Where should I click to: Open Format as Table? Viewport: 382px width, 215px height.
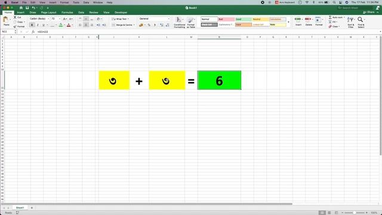pos(191,22)
